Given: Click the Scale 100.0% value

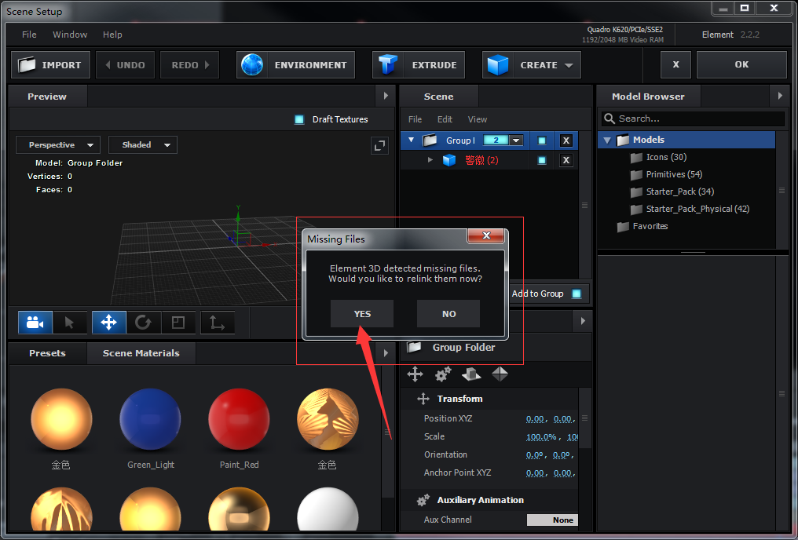Looking at the screenshot, I should click(541, 436).
